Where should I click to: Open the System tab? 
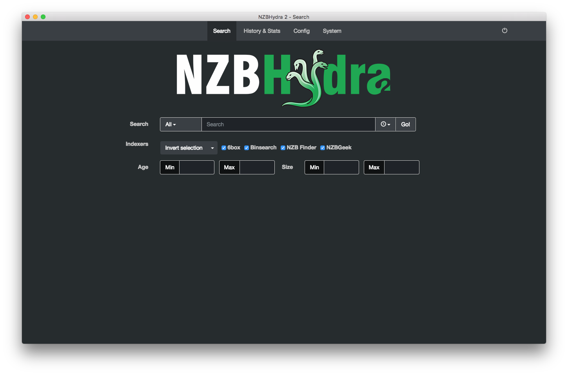tap(332, 31)
